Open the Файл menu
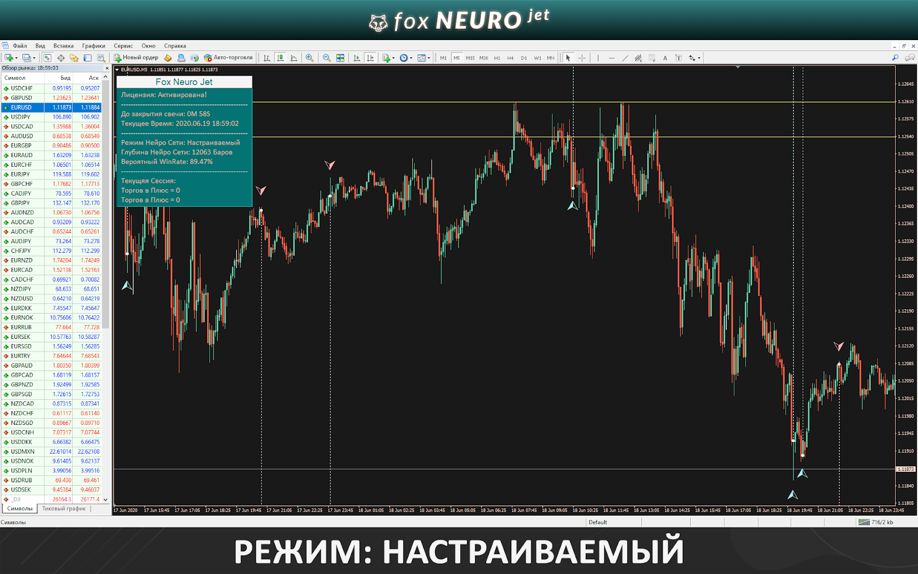918x574 pixels. coord(20,46)
